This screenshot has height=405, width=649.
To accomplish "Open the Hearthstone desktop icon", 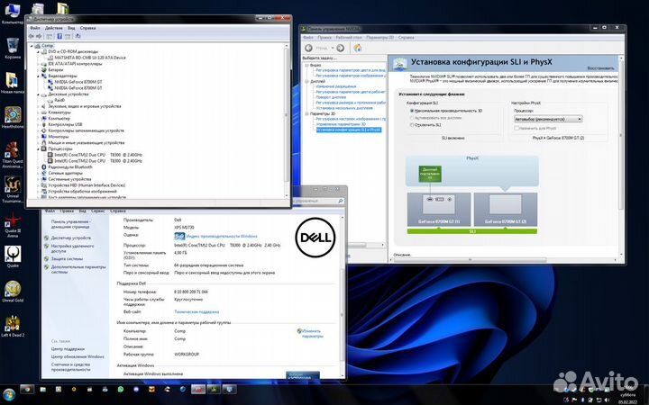I will point(13,117).
